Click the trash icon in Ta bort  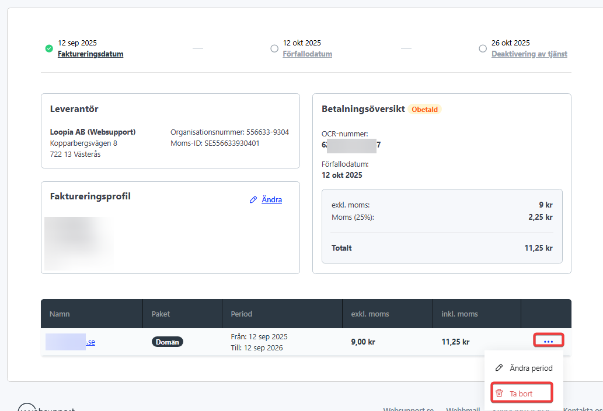tap(499, 394)
